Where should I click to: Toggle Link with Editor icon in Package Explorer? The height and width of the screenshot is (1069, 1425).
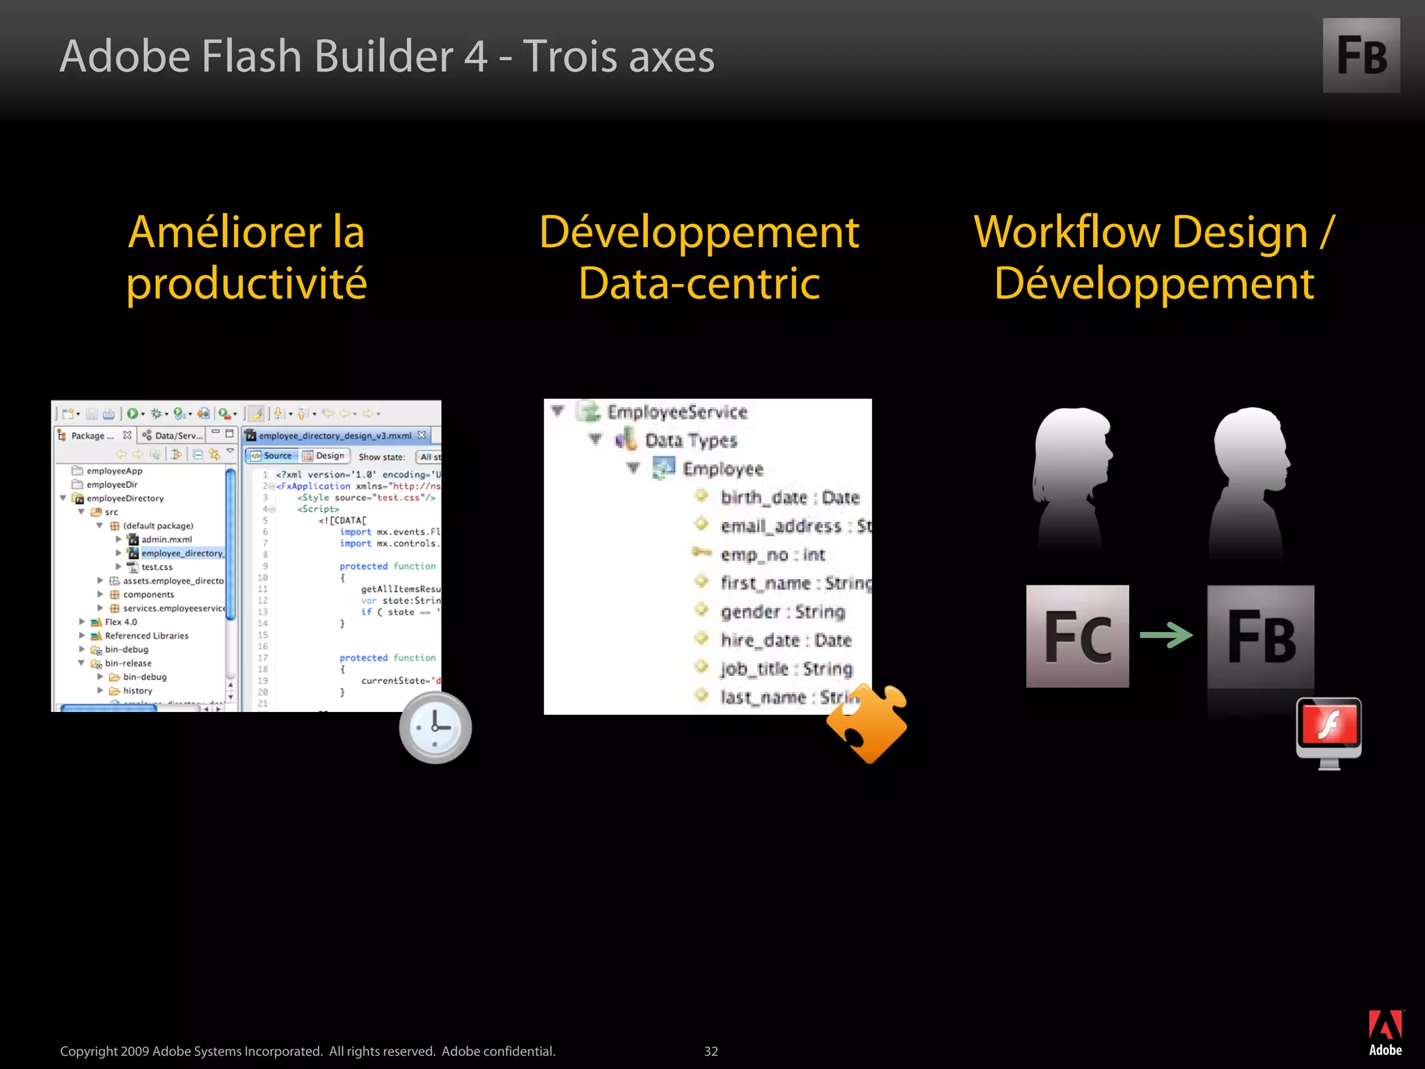pyautogui.click(x=214, y=454)
